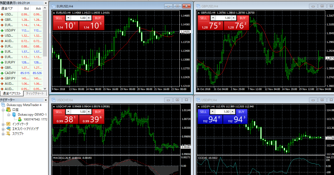The image size is (334, 175).
Task: Collapse the Dukascopy-DEMO-1 tree node
Action: [x=9, y=115]
